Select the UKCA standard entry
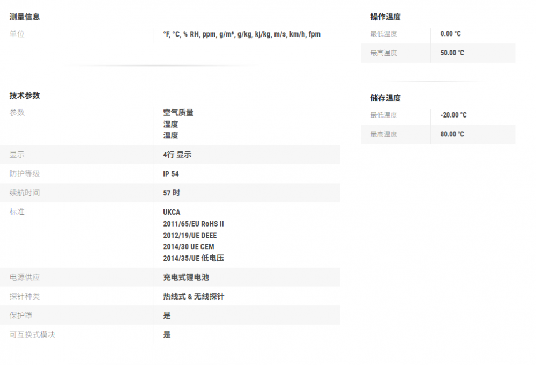 tap(172, 212)
